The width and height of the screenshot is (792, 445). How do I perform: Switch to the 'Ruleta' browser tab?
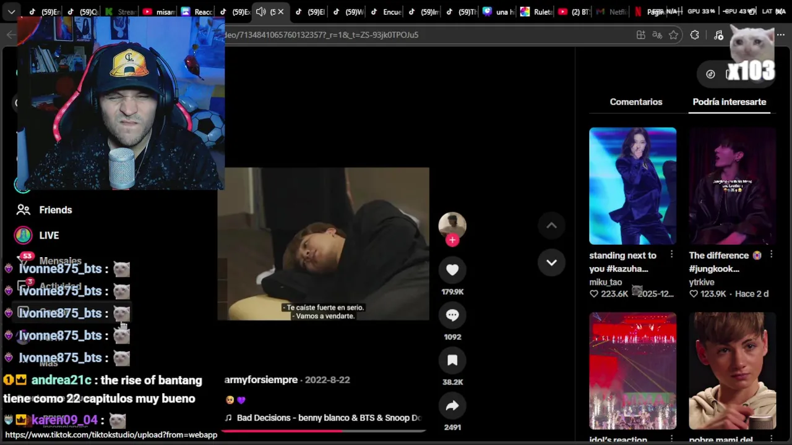[536, 12]
